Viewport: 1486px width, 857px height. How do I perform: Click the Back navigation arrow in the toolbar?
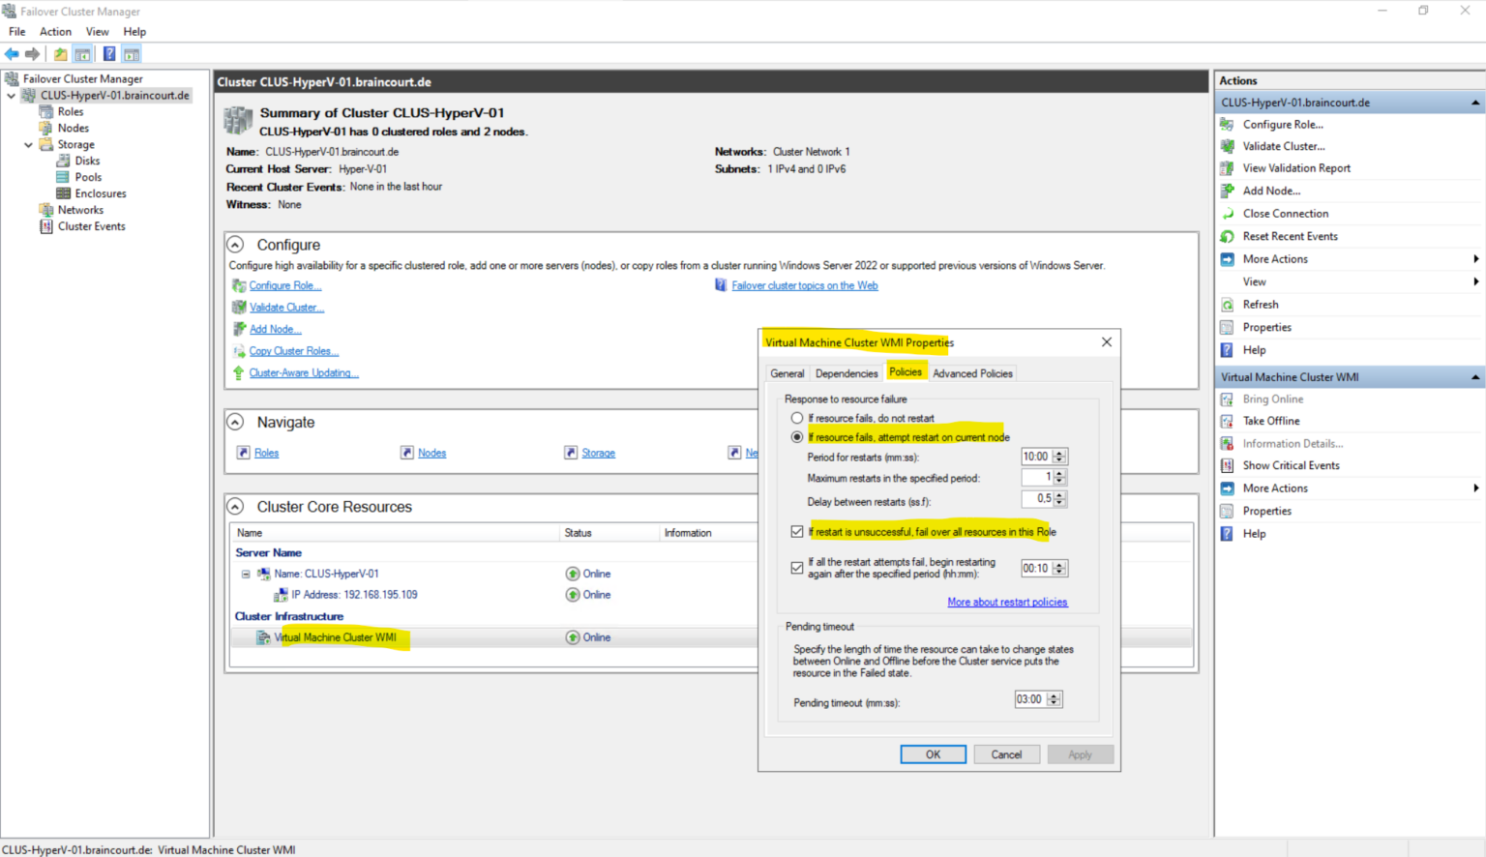coord(12,53)
